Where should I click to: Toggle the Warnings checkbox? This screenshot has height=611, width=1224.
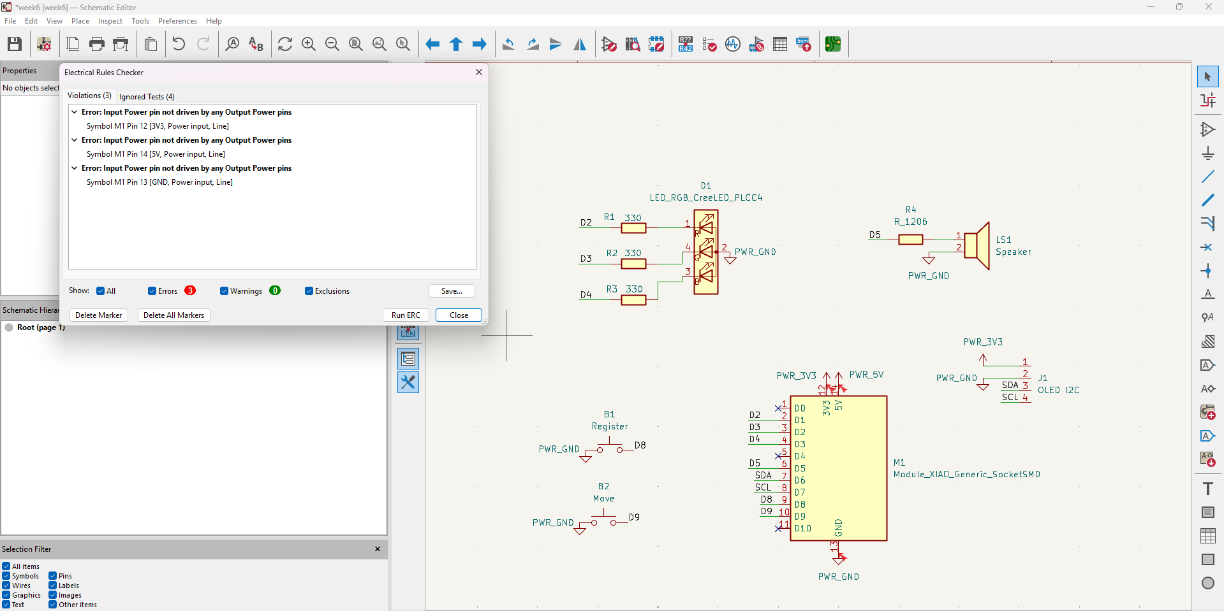(224, 291)
